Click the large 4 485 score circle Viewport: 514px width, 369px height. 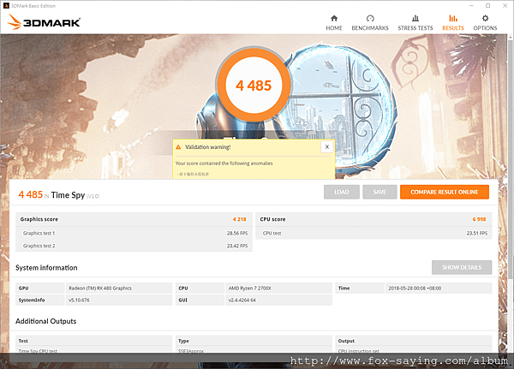pyautogui.click(x=254, y=86)
